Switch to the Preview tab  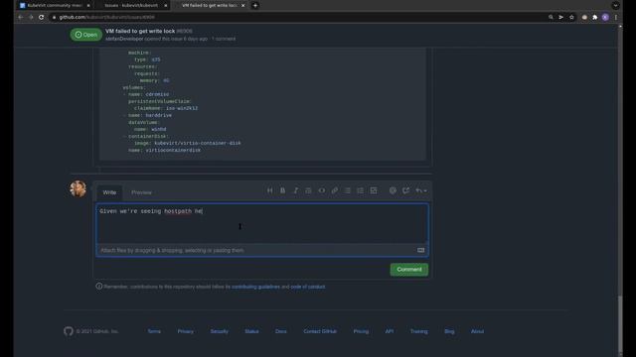point(141,192)
